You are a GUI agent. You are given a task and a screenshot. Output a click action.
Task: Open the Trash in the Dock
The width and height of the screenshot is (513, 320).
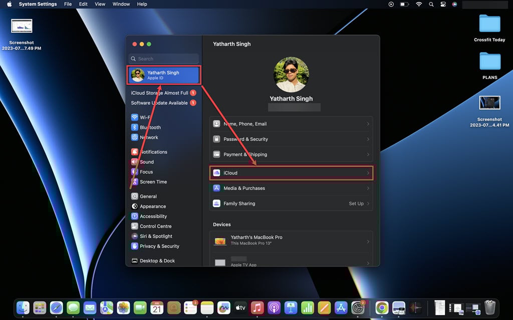tap(490, 307)
